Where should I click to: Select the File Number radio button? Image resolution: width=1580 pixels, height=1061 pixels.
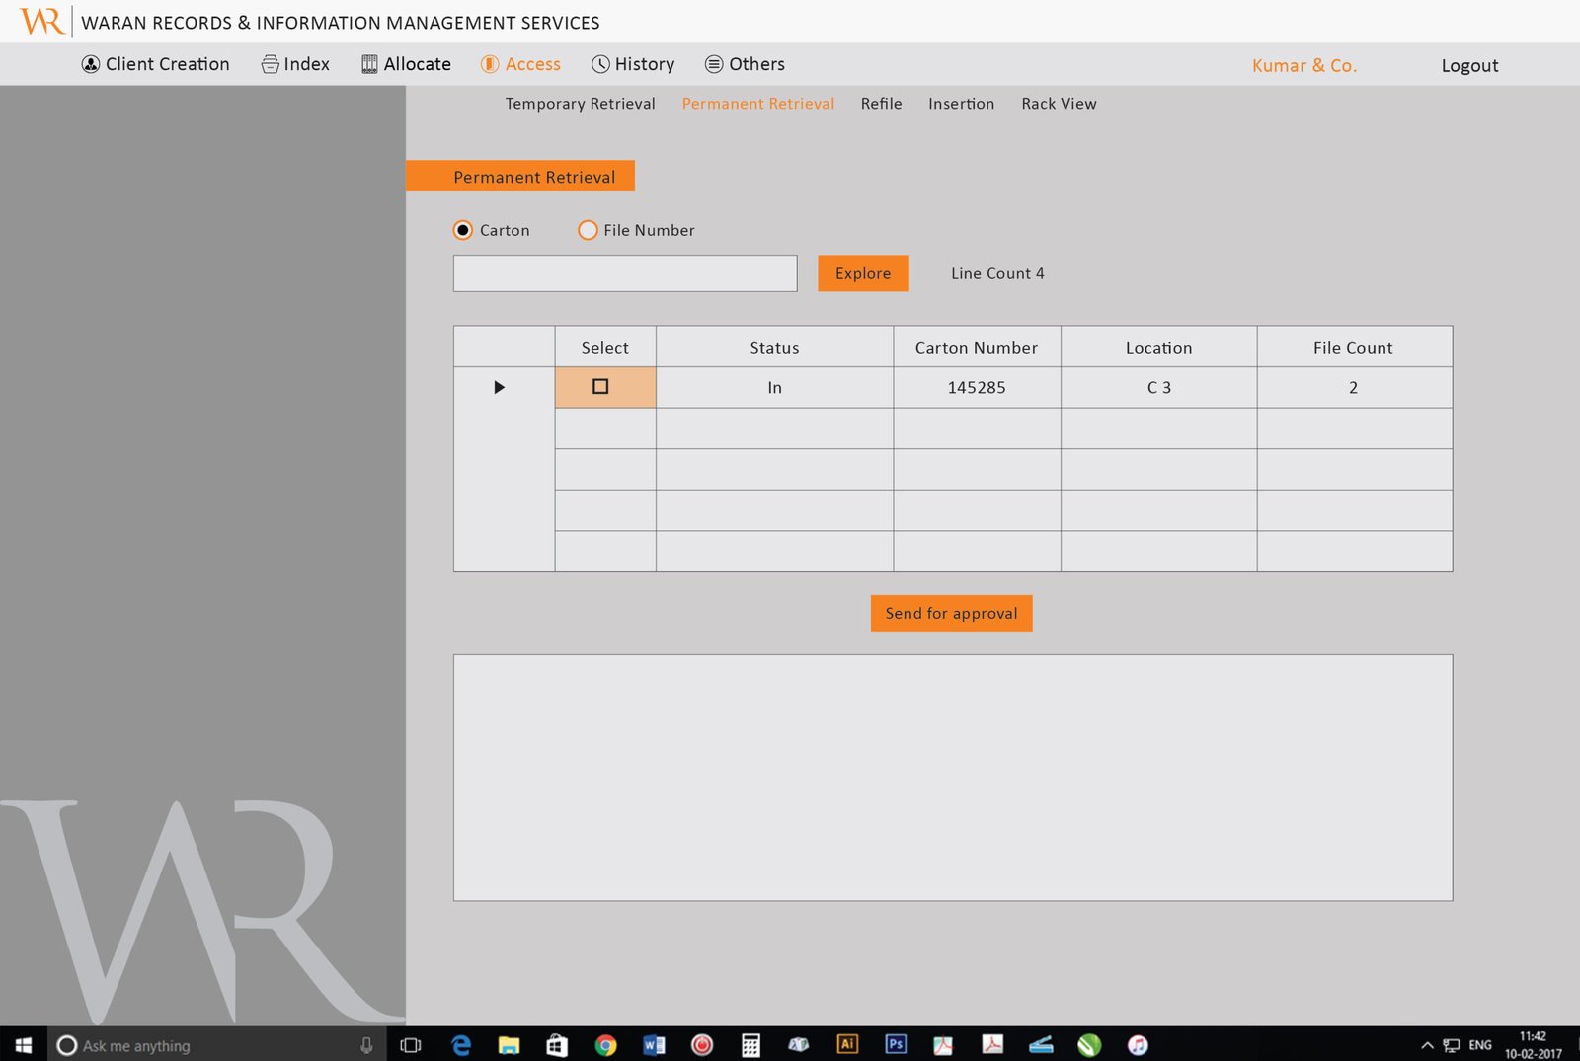click(588, 230)
